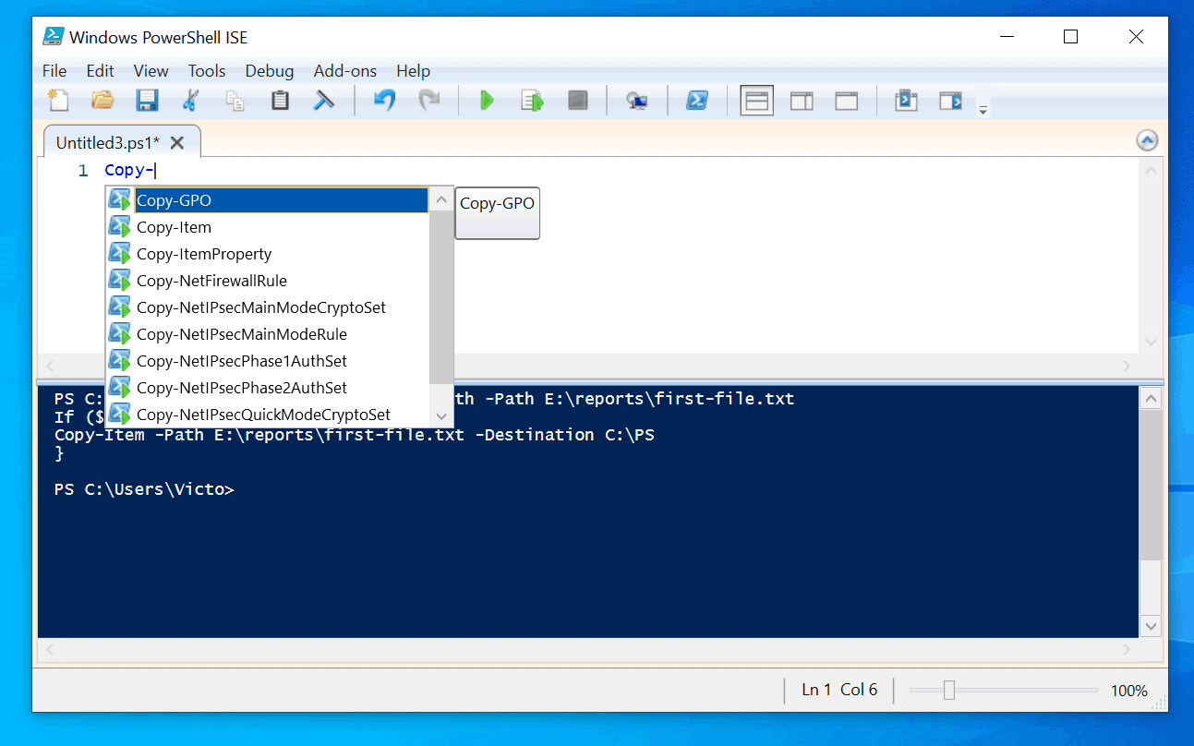
Task: Save the script with the floppy icon
Action: click(147, 100)
